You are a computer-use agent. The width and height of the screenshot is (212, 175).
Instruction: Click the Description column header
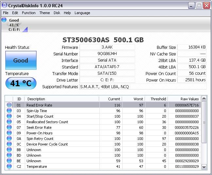(62, 99)
